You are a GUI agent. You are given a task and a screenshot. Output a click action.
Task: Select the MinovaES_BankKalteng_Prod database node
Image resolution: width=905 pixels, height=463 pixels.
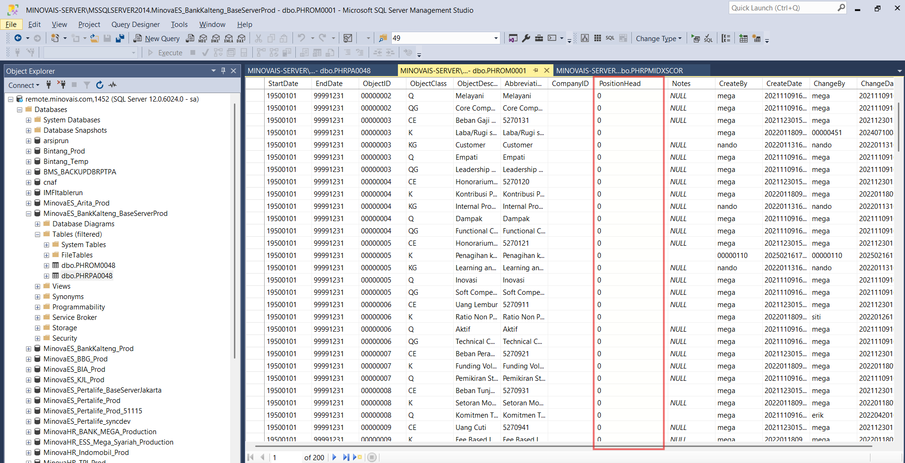tap(88, 349)
